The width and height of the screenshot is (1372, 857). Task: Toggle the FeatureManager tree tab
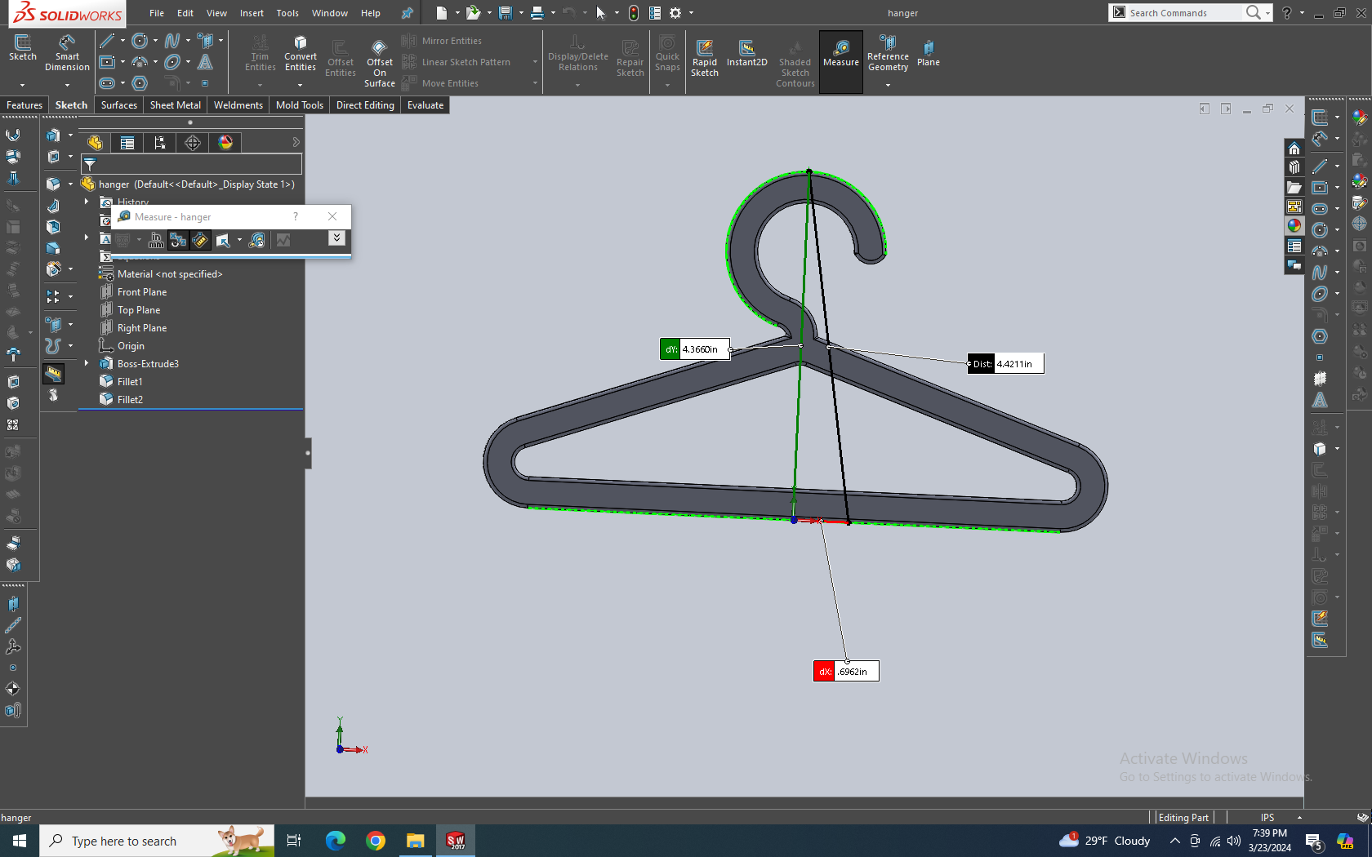[95, 143]
